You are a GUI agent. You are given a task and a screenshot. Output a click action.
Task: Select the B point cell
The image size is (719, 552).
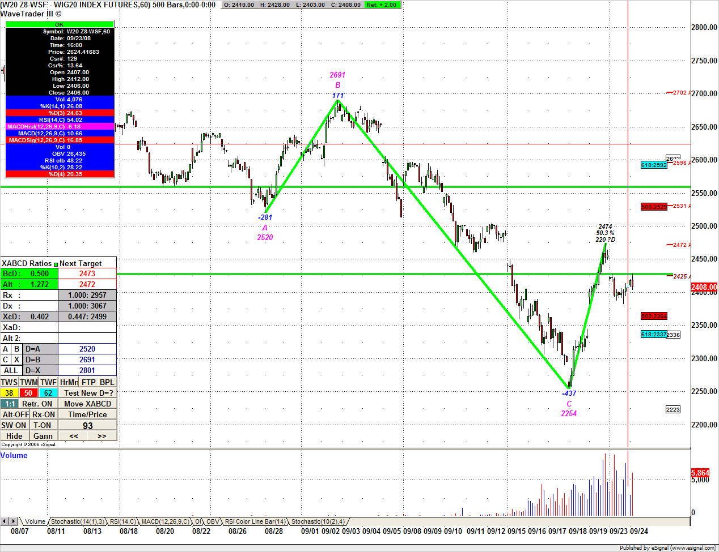click(x=17, y=349)
